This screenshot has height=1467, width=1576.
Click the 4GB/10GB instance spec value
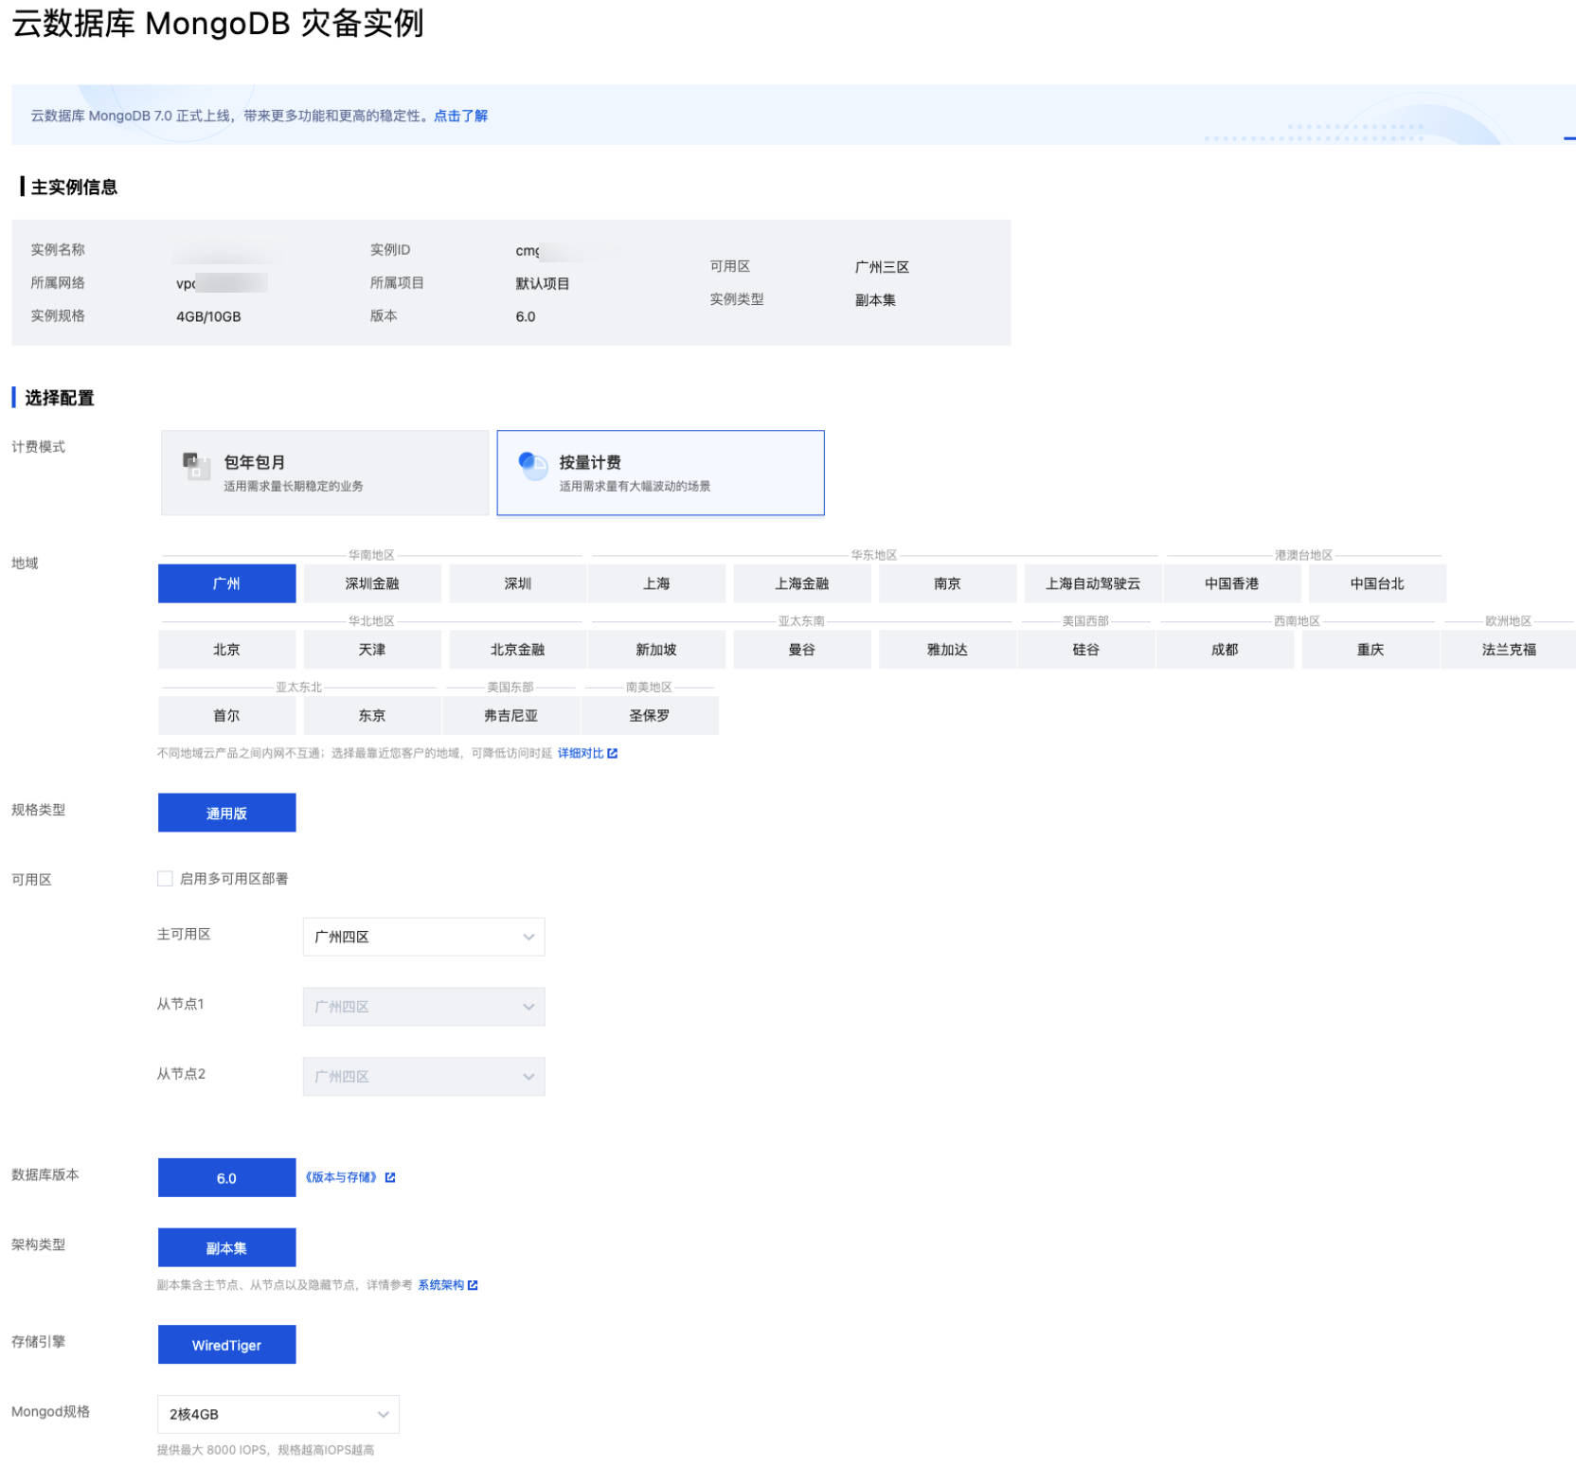coord(208,316)
